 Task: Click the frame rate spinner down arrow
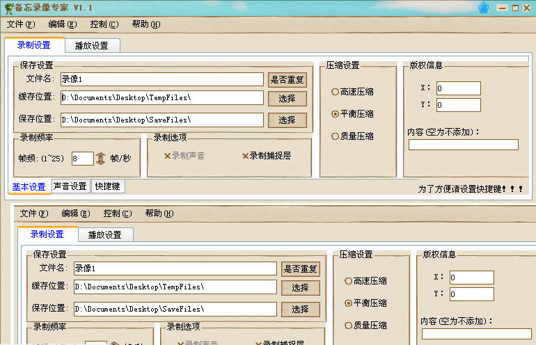[x=100, y=162]
